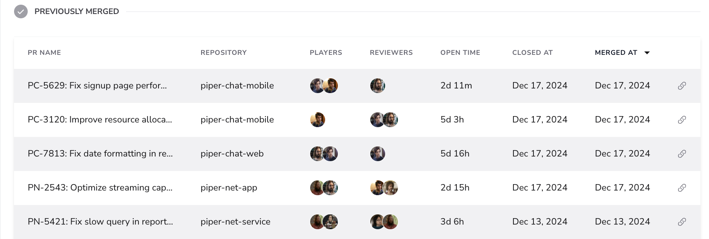Sort by Open Time column
Image resolution: width=709 pixels, height=239 pixels.
point(460,53)
